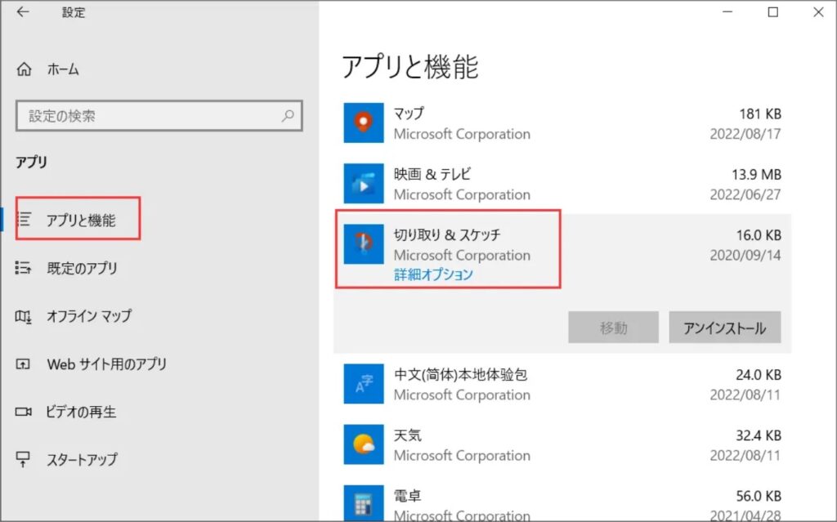
Task: Click the 映画 & テレビ app icon
Action: (x=364, y=183)
